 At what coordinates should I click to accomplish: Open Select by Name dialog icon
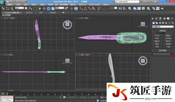pyautogui.click(x=30, y=8)
